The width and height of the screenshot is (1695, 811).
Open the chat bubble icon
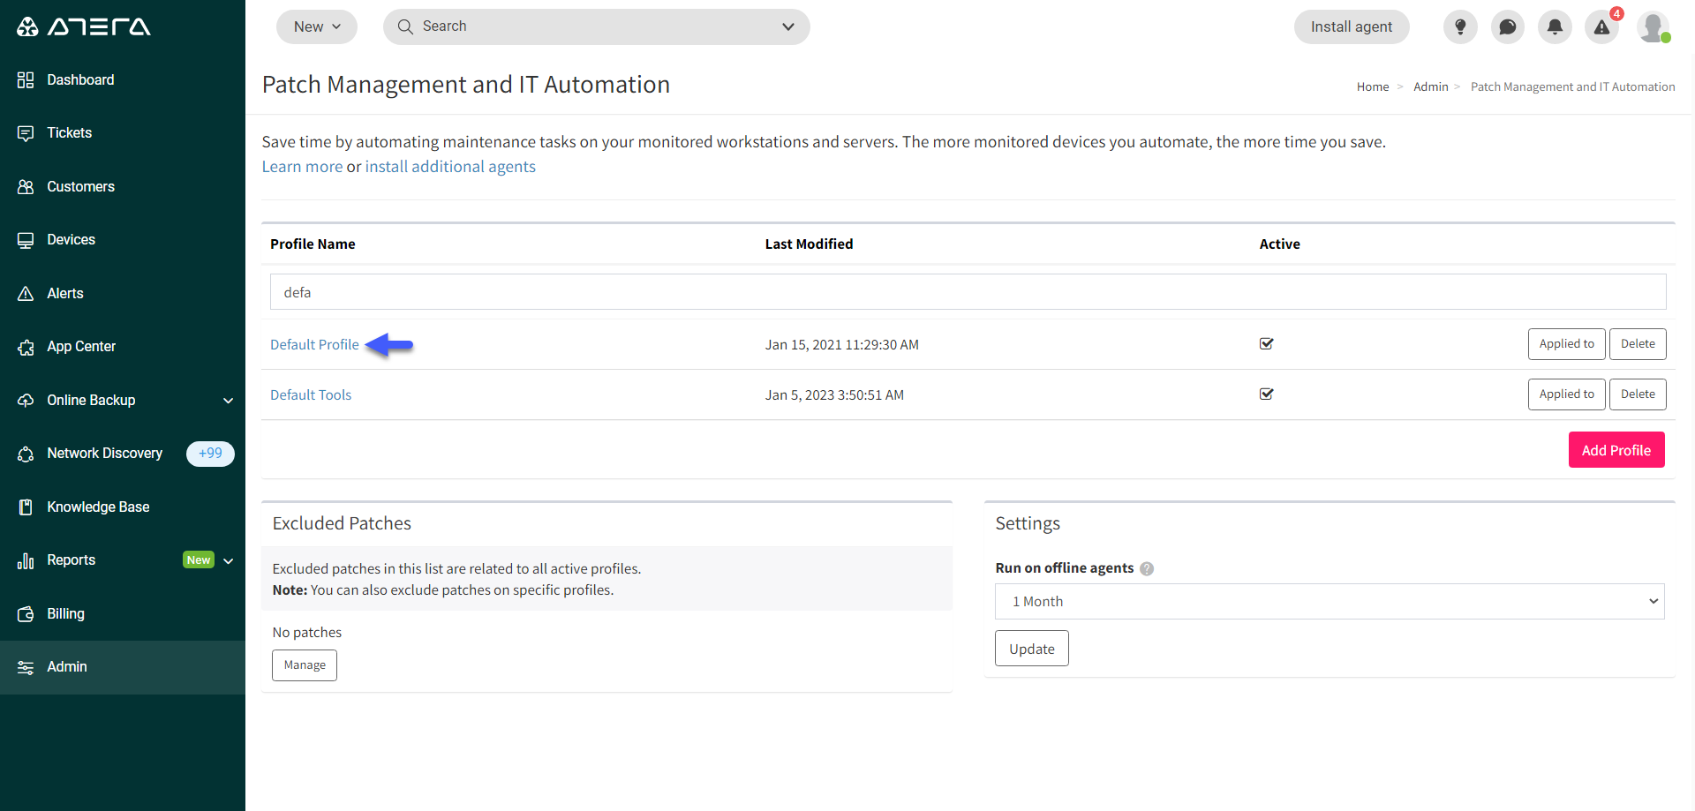[1508, 27]
